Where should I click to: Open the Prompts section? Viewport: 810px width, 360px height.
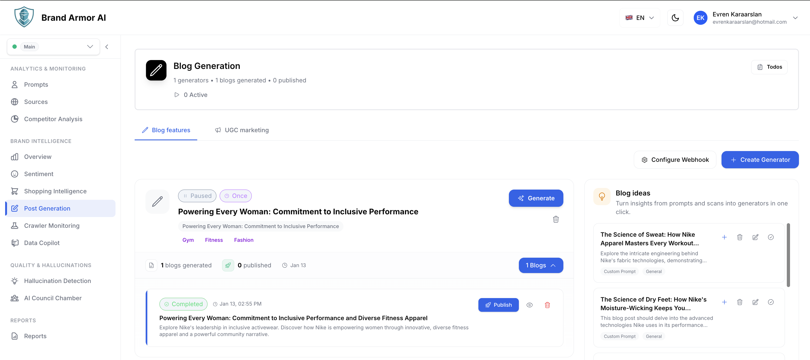tap(36, 85)
